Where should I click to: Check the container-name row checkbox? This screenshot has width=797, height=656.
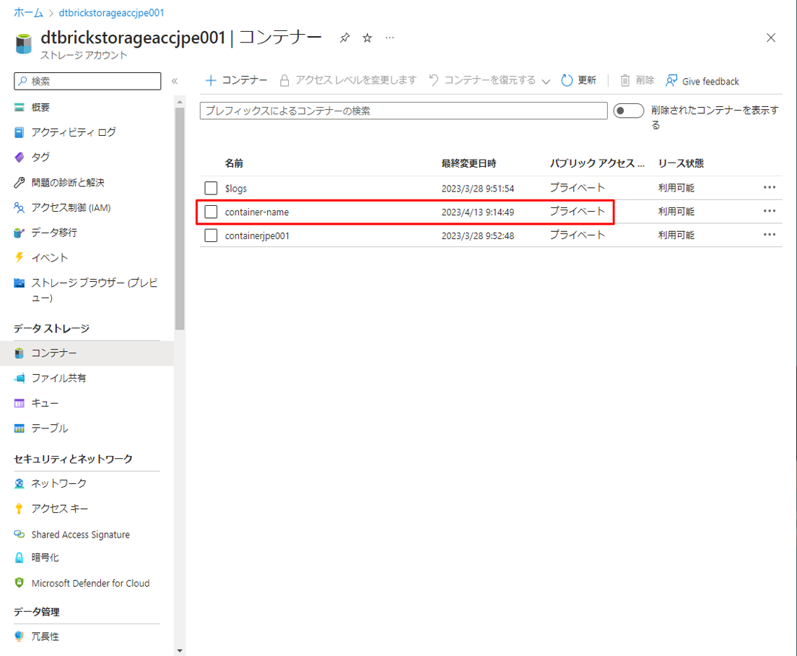[x=211, y=212]
